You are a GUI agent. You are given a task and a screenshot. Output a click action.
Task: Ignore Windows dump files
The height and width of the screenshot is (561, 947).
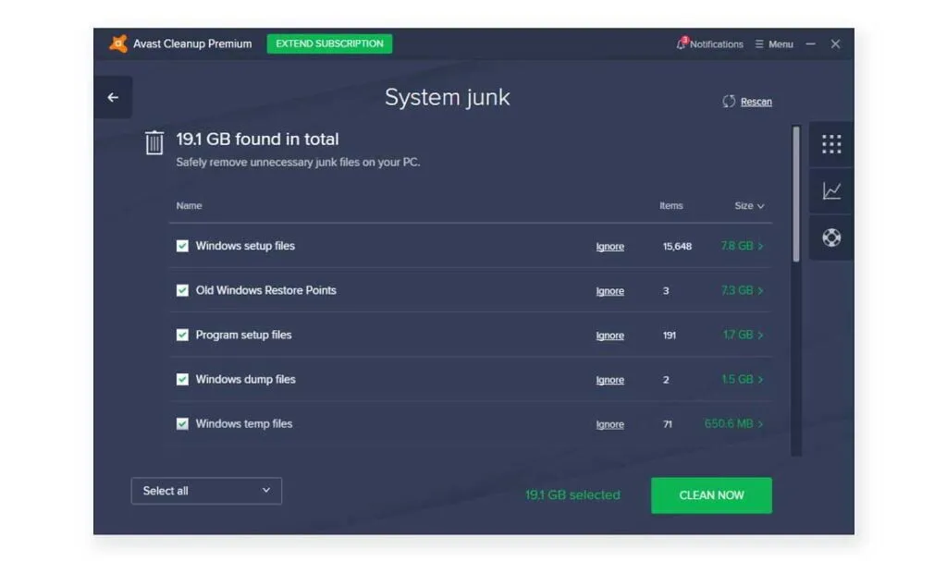[610, 380]
